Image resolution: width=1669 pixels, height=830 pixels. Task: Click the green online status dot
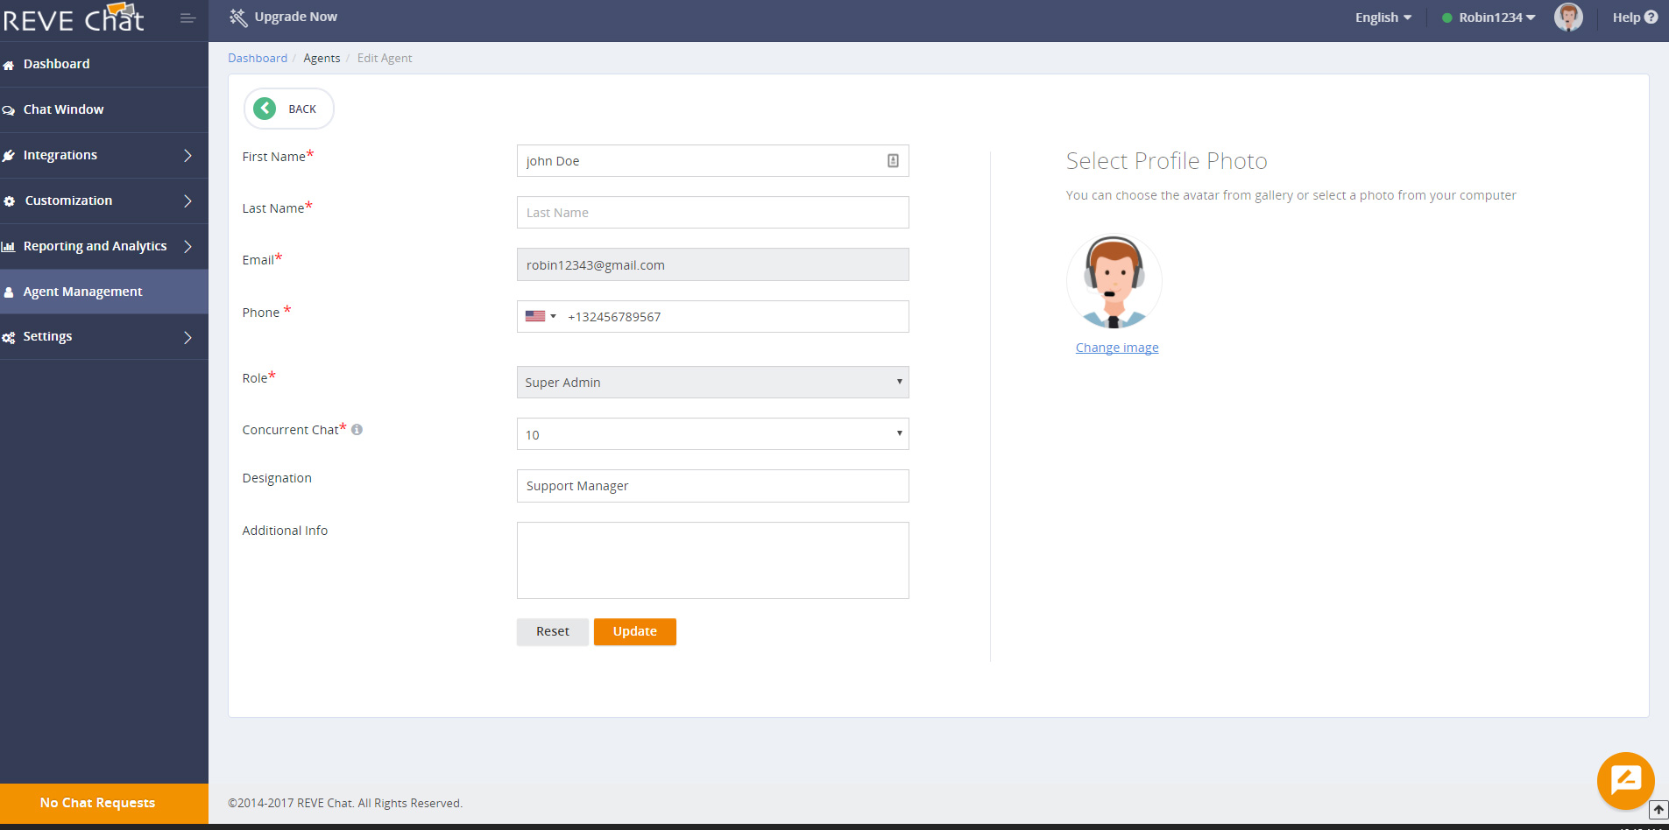pos(1447,18)
